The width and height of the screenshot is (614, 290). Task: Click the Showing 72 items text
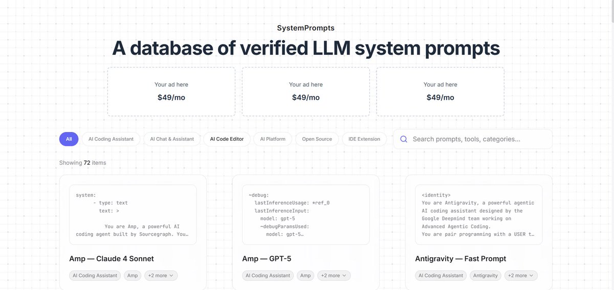[83, 163]
